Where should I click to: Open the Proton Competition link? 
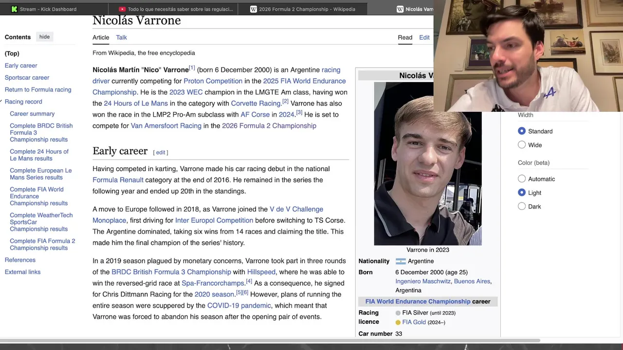coord(213,81)
